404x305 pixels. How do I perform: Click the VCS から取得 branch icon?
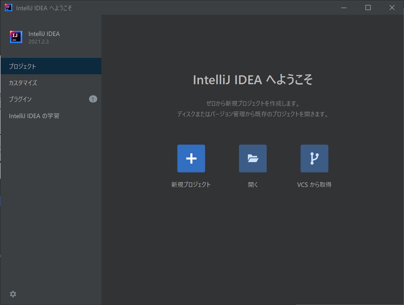point(314,158)
